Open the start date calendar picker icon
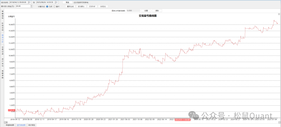This screenshot has width=281, height=127. [28, 2]
